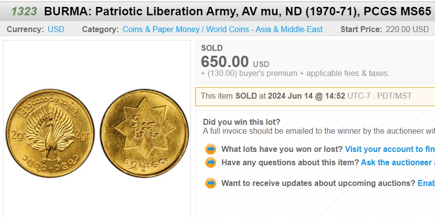
Task: Click the peacock obverse coin image
Action: [x=50, y=133]
